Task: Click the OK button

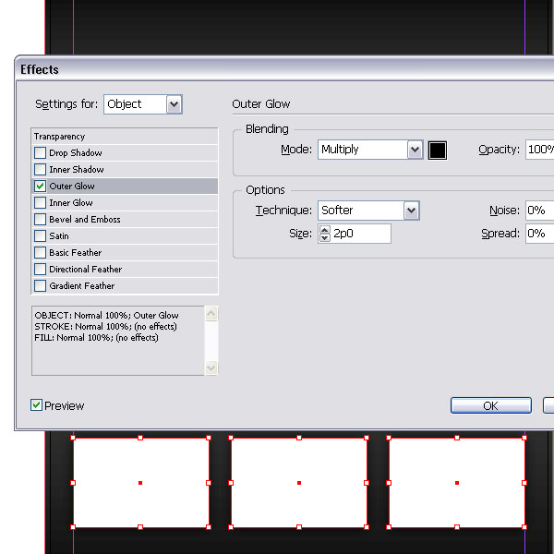Action: coord(491,405)
